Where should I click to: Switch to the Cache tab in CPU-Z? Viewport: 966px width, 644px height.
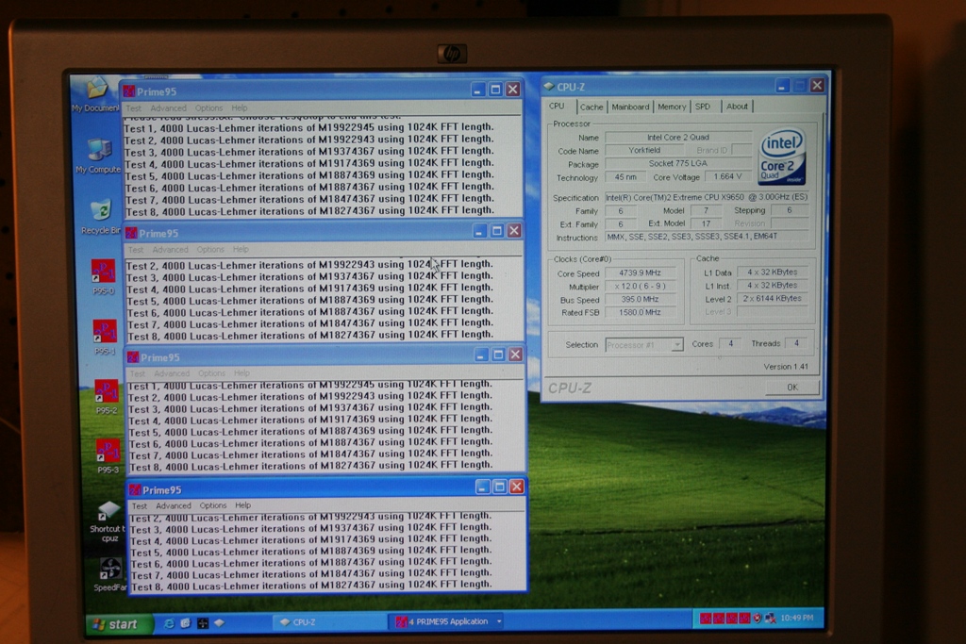pos(591,107)
